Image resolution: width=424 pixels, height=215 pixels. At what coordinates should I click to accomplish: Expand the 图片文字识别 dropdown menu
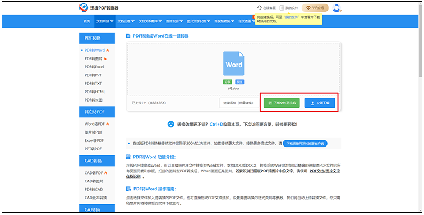point(198,21)
